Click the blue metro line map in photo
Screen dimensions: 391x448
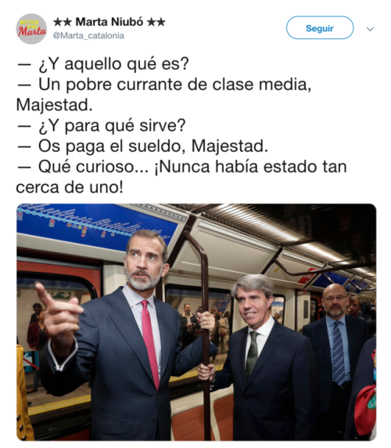[97, 225]
